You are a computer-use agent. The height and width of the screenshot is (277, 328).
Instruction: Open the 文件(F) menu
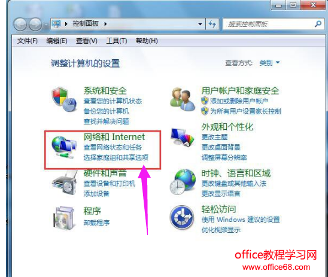coord(28,41)
